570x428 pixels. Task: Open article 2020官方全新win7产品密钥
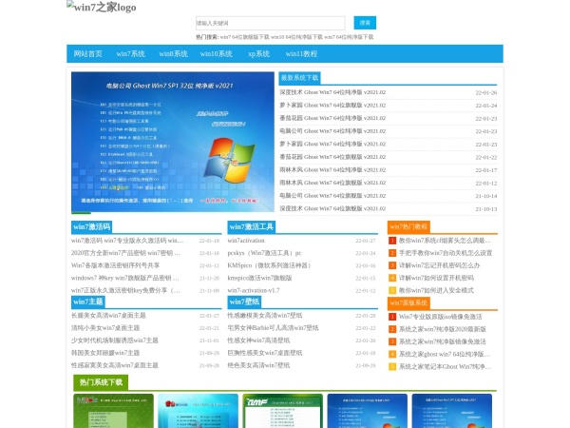point(125,253)
